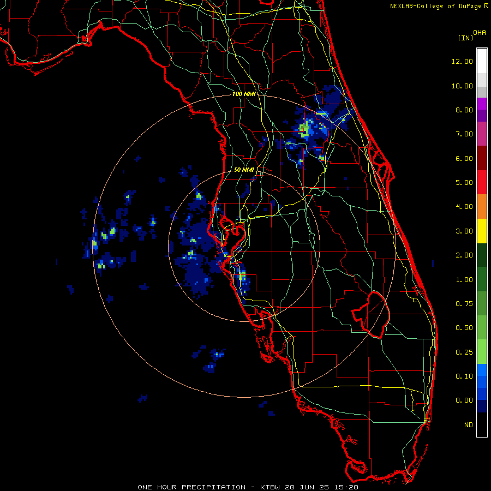Click the 100 NMI range ring label

click(244, 94)
